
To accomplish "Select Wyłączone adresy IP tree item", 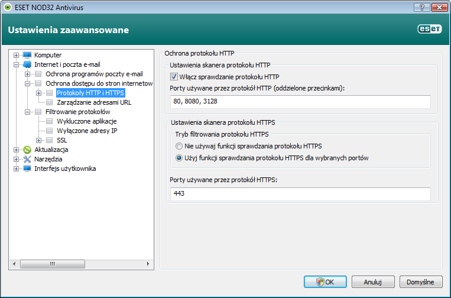I will (87, 131).
